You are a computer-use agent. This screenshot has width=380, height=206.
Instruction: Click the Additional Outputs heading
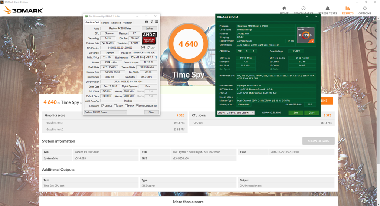[x=58, y=170]
